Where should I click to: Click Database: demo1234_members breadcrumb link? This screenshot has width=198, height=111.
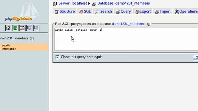[124, 3]
